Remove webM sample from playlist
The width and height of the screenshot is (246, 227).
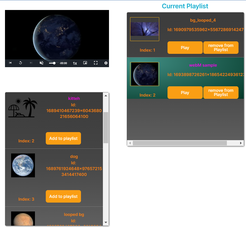(x=221, y=92)
